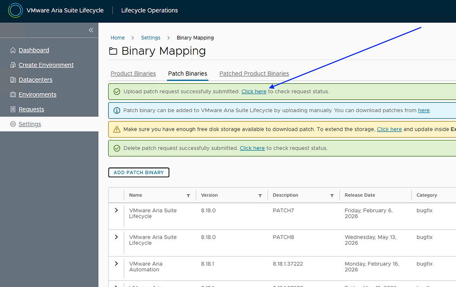
Task: Collapse the sidebar with the double-chevron icon
Action: click(91, 30)
